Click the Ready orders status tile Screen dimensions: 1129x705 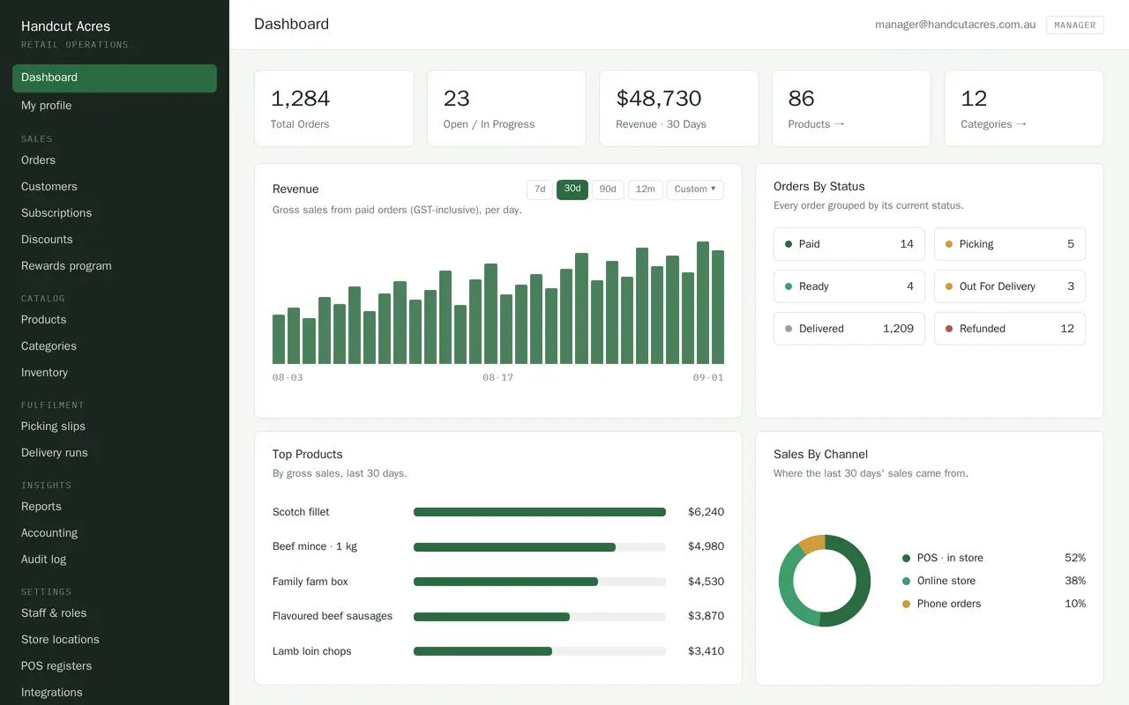coord(849,286)
